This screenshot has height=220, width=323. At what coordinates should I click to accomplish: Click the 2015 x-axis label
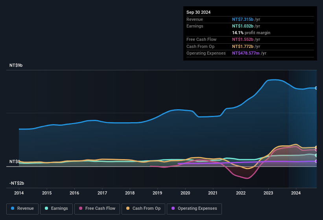47,193
